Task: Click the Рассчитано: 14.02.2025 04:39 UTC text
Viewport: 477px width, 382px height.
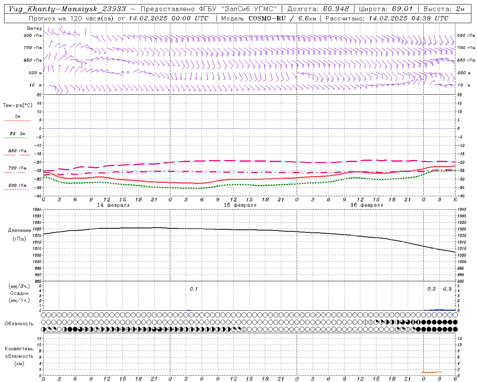Action: pyautogui.click(x=387, y=18)
